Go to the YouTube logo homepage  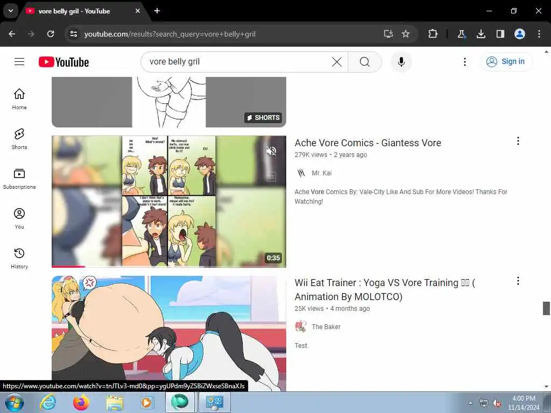[x=63, y=62]
